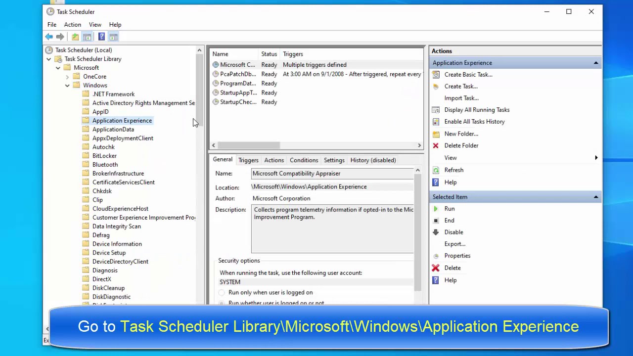Switch to the Triggers tab

coord(248,160)
